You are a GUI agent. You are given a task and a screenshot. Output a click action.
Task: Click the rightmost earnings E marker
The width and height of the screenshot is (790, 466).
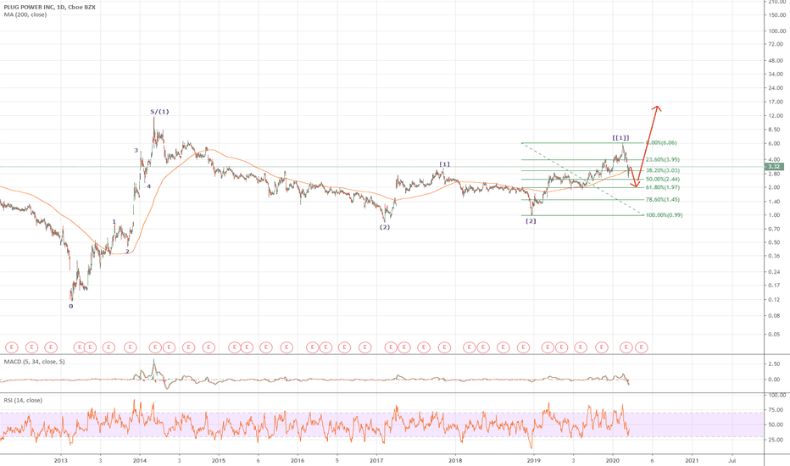[641, 347]
